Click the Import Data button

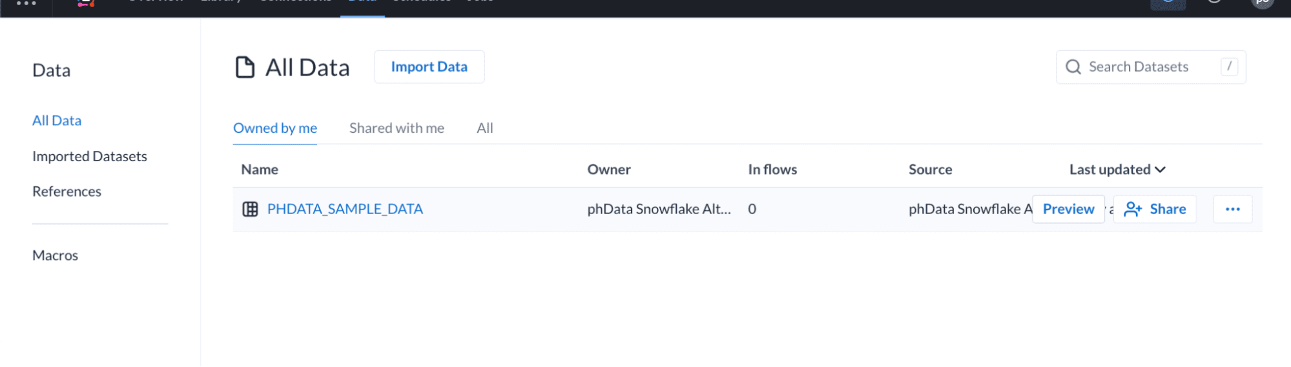point(429,67)
